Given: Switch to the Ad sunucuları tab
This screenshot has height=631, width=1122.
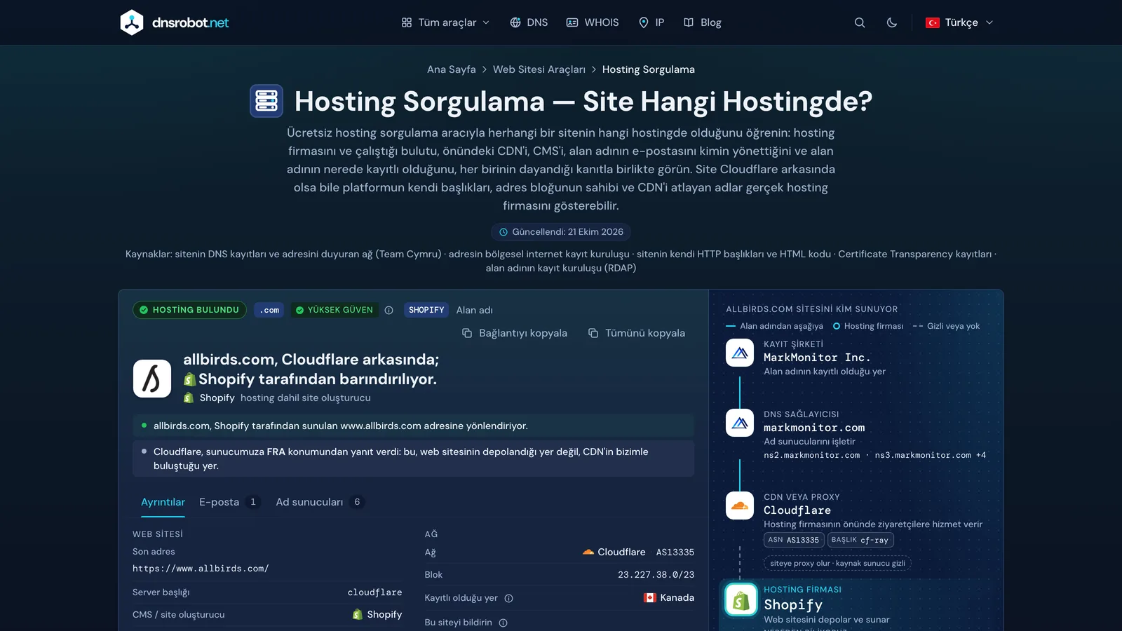Looking at the screenshot, I should pos(320,502).
